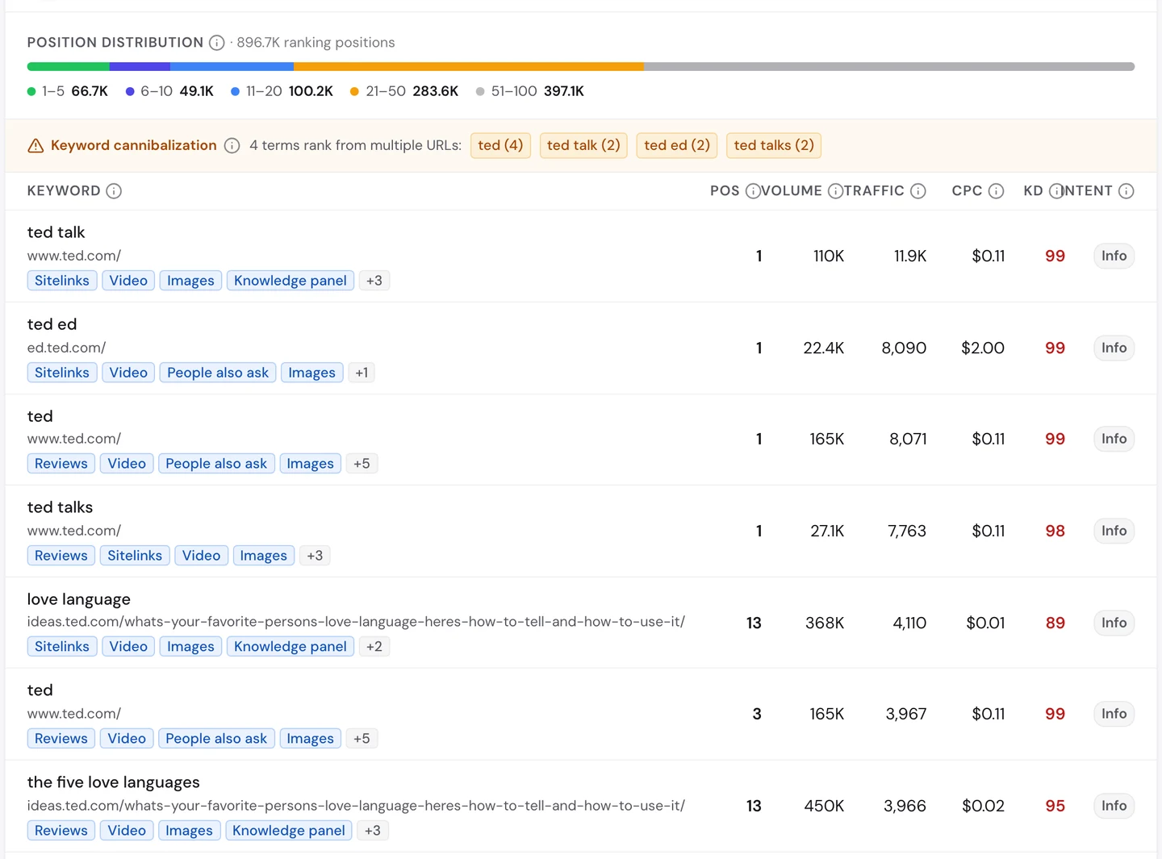
Task: Open the Position Distribution info icon
Action: click(x=216, y=43)
